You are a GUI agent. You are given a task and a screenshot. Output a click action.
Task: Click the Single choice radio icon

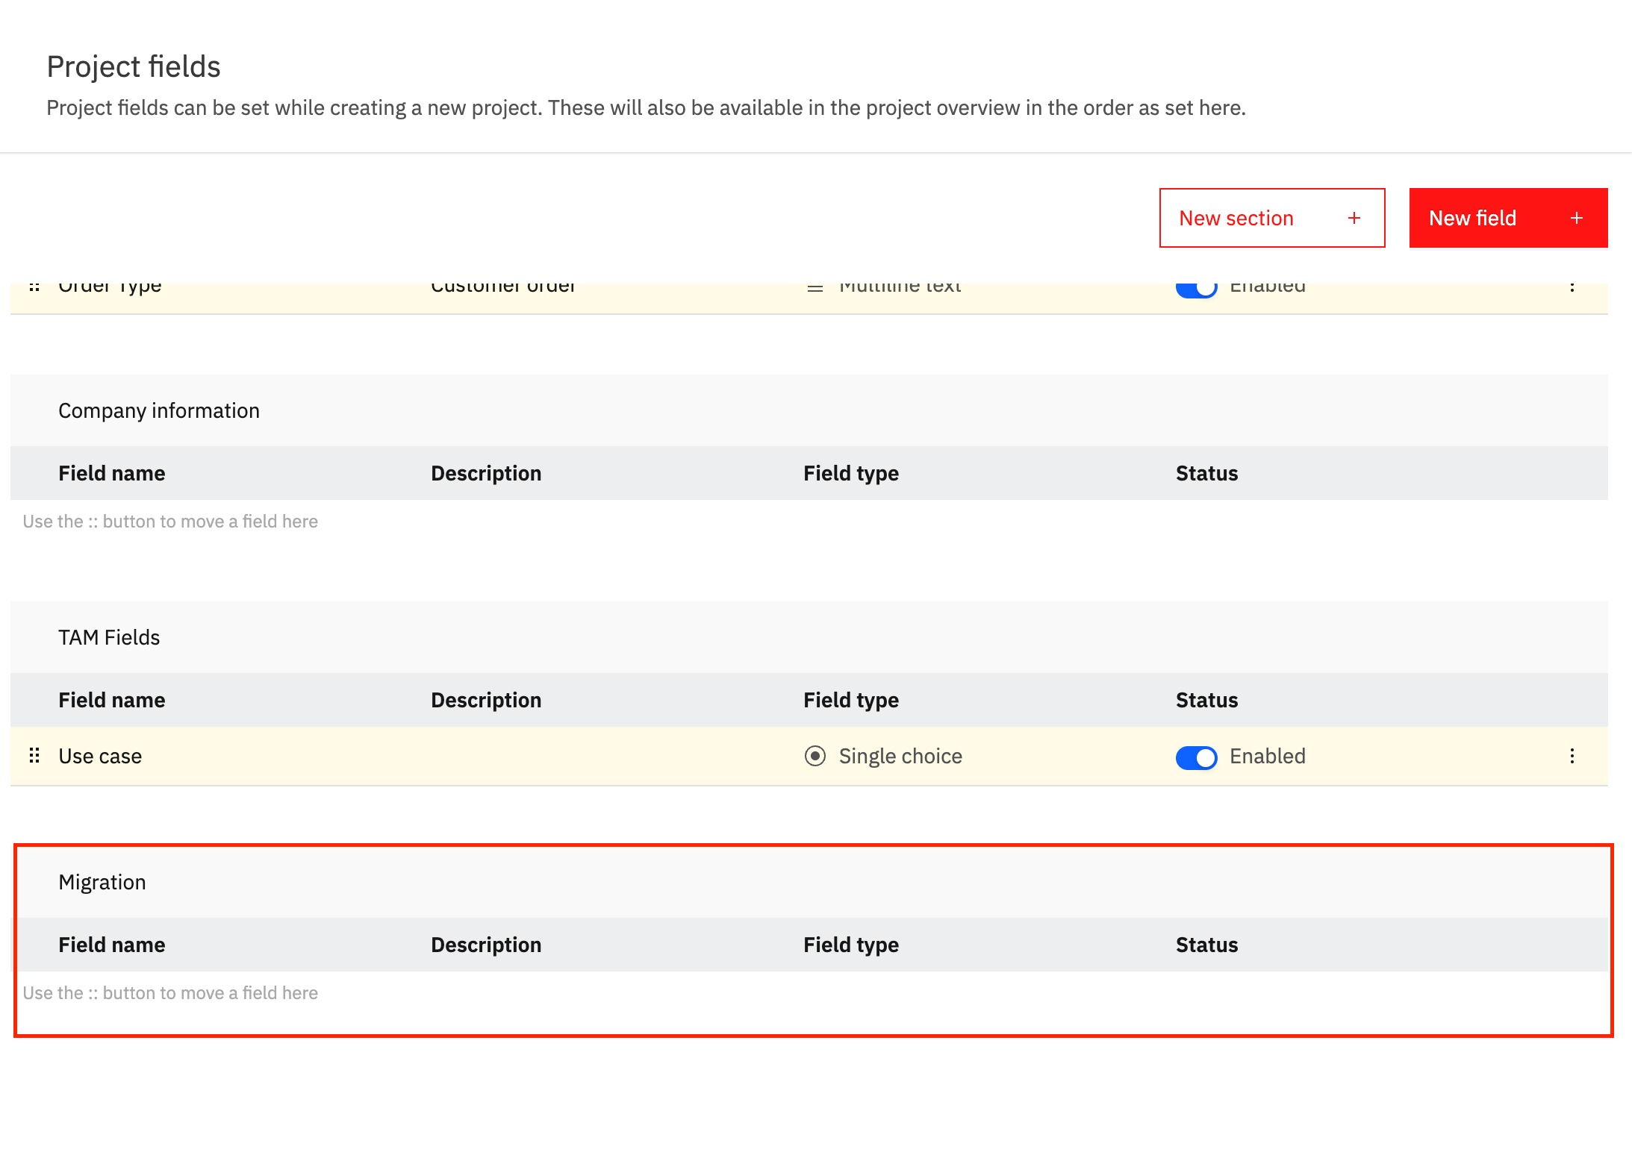[x=815, y=756]
